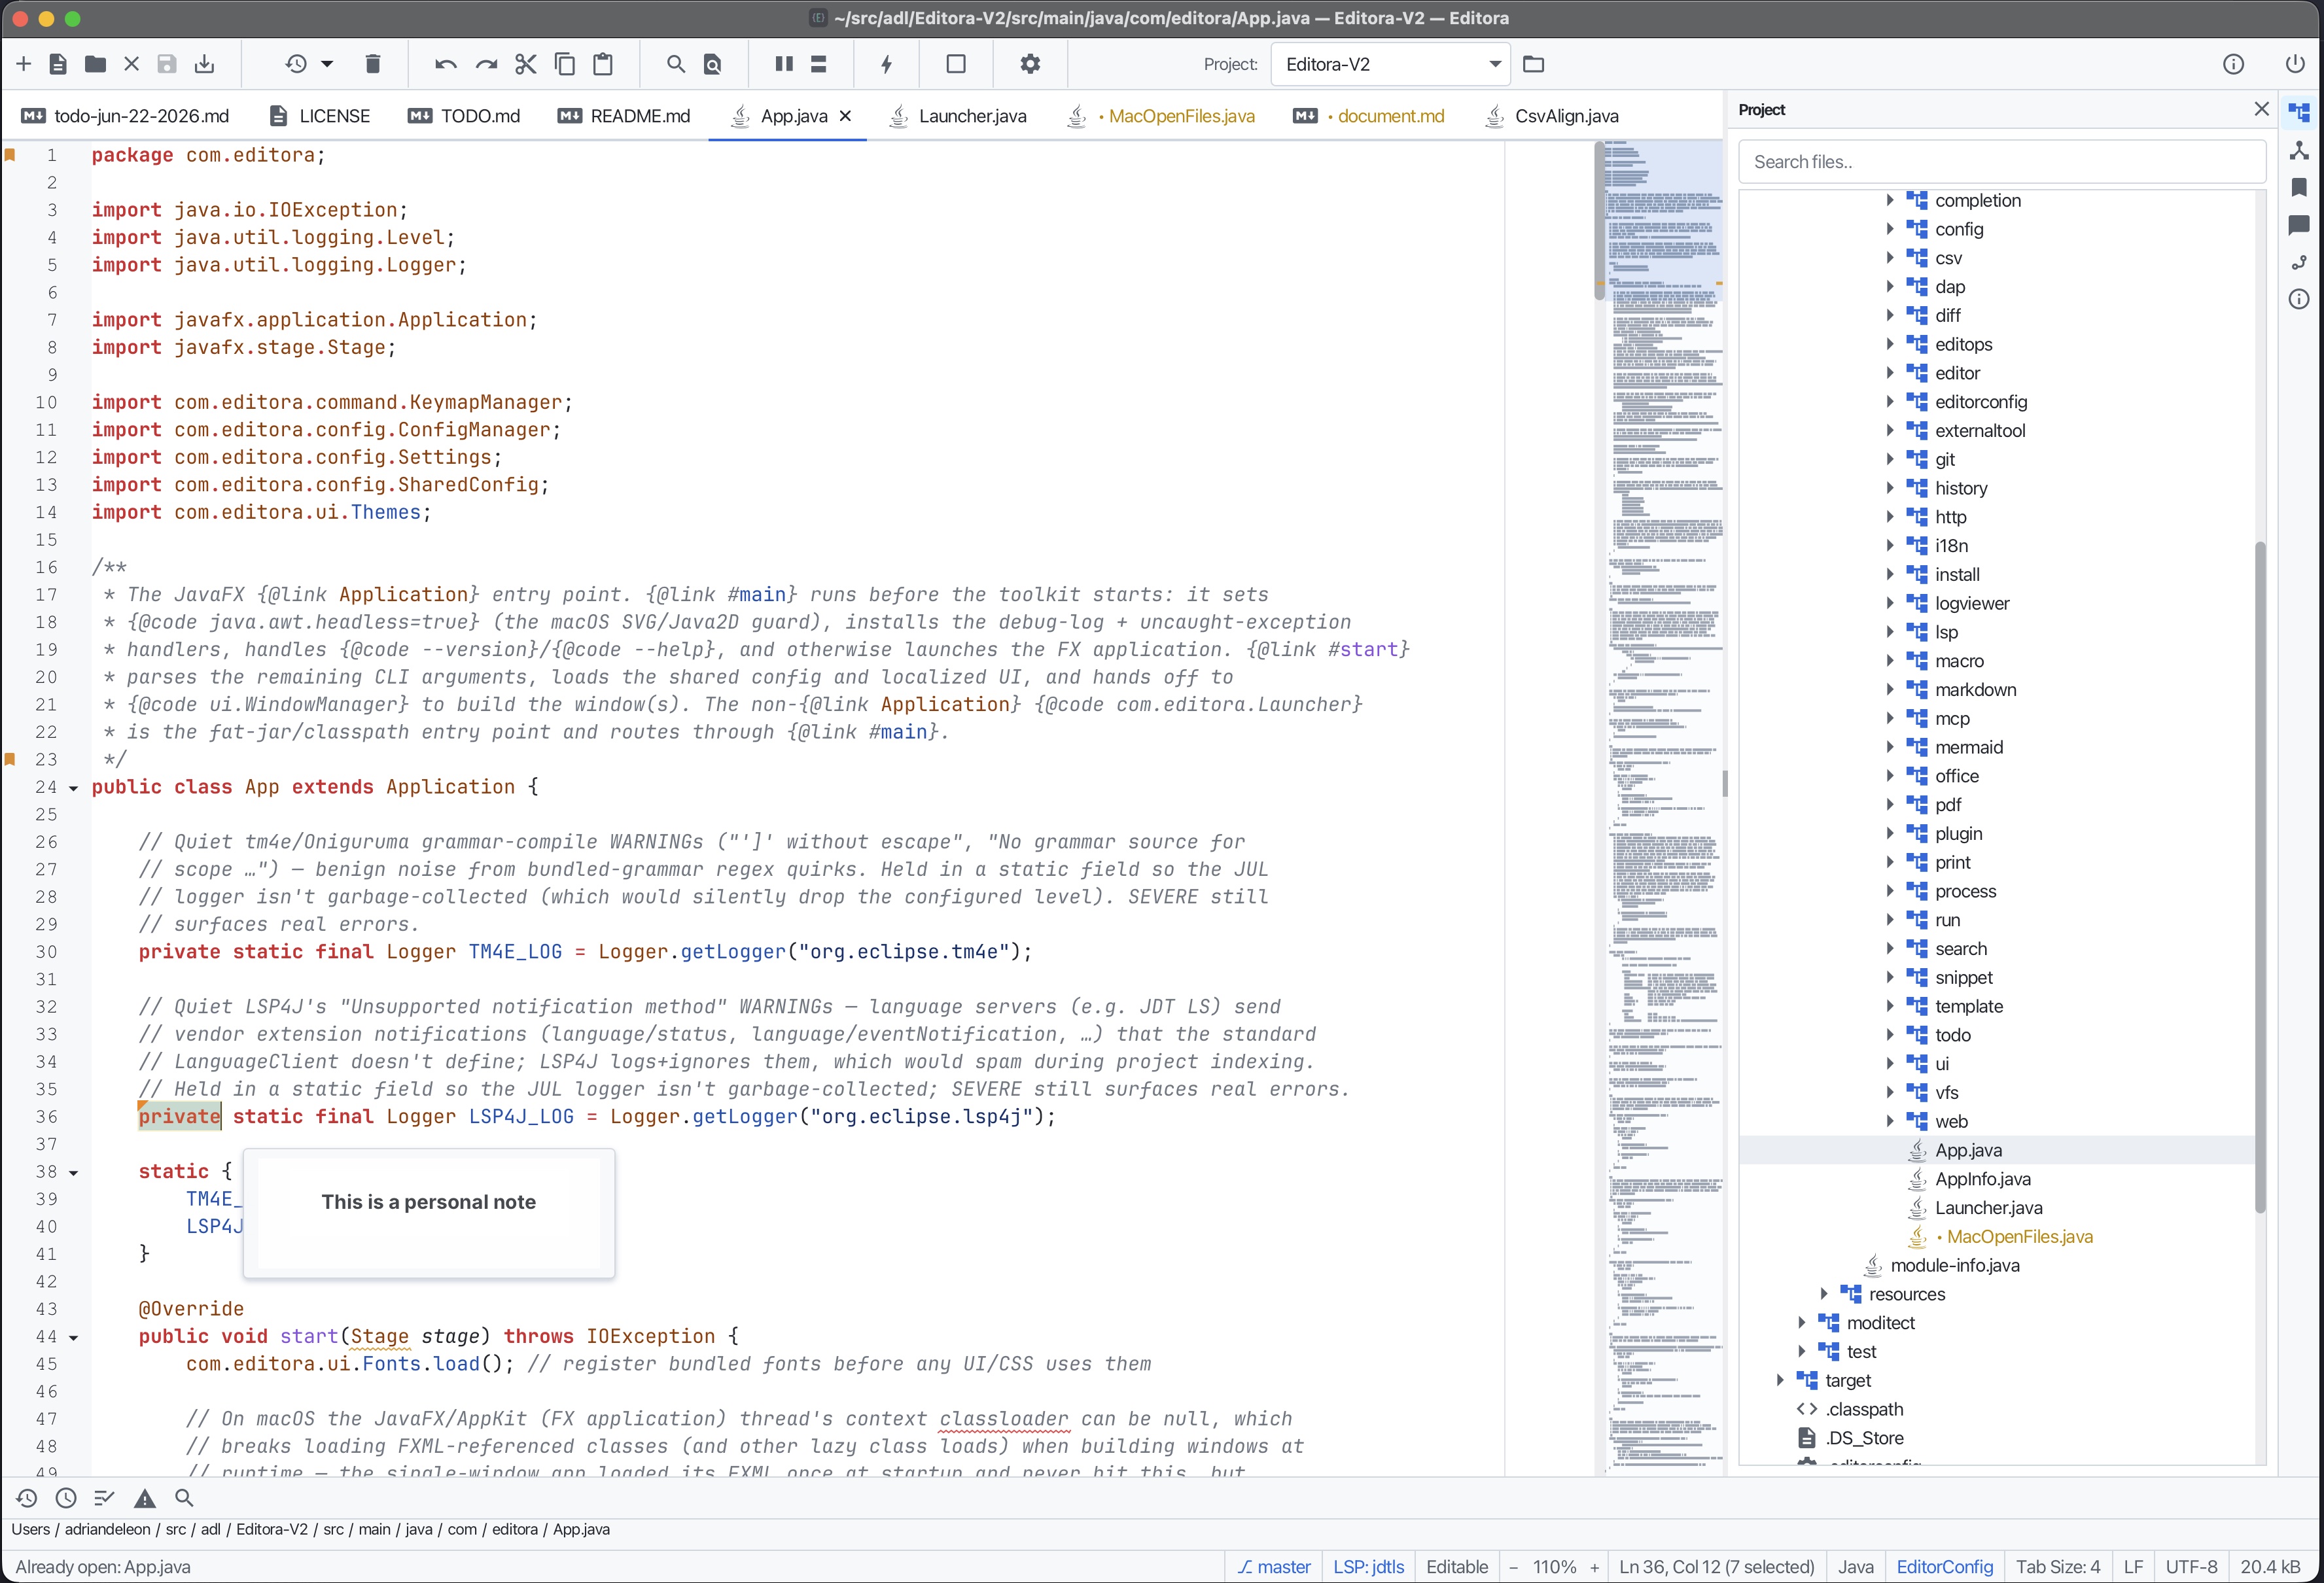Open settings with the gear icon

pyautogui.click(x=1030, y=64)
